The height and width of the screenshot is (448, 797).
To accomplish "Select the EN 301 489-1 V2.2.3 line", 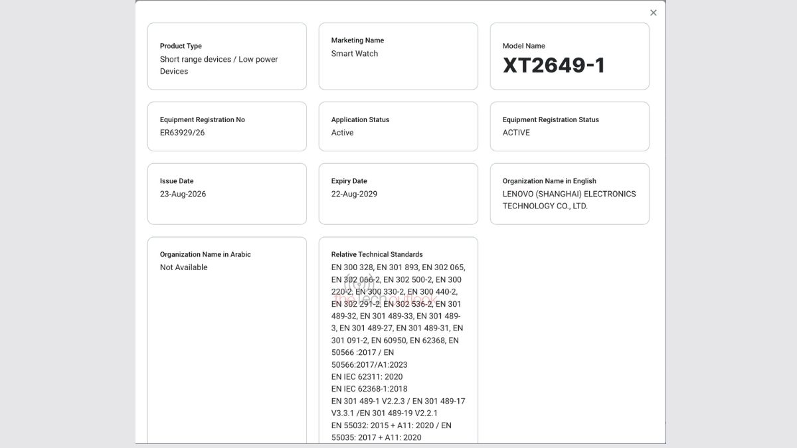I will pyautogui.click(x=398, y=401).
